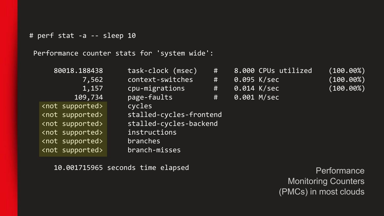Click the context-switches event name
The image size is (384, 216).
(160, 80)
